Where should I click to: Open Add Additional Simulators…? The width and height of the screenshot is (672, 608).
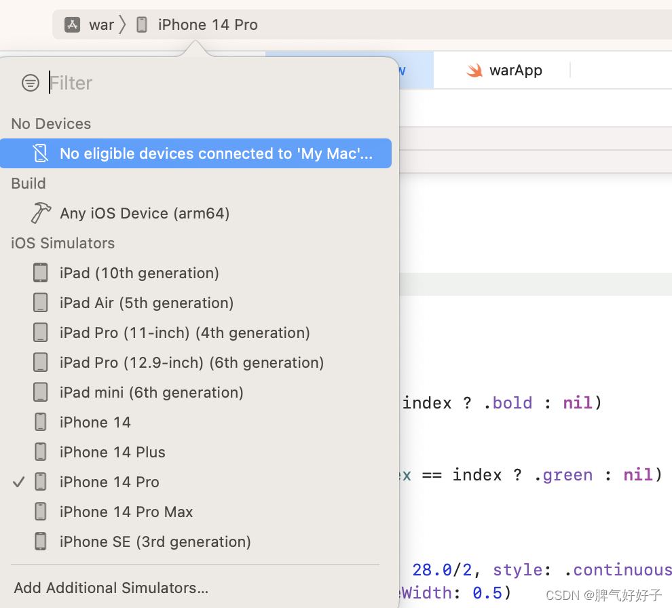coord(111,588)
